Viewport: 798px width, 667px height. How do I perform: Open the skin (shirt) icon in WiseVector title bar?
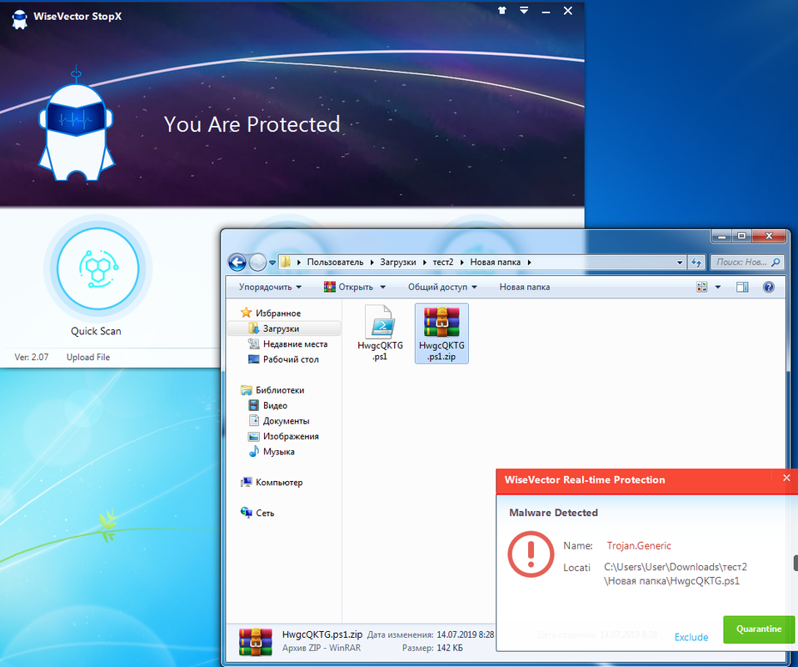point(502,11)
